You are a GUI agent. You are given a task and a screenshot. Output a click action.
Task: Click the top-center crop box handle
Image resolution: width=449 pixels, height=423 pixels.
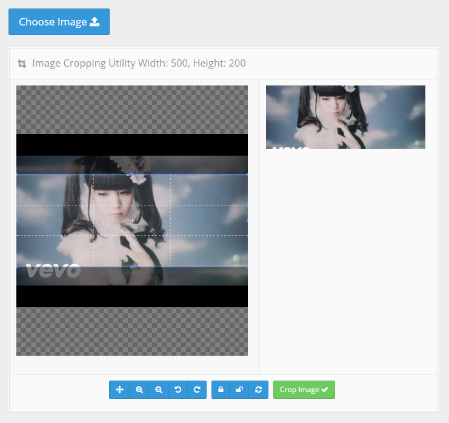(132, 175)
